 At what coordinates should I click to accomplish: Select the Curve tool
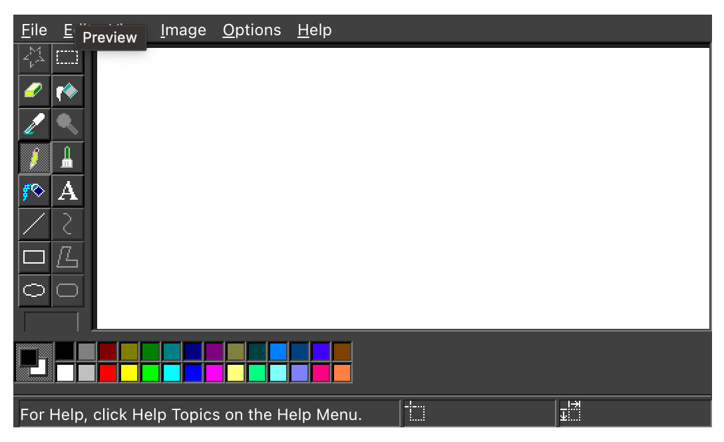pos(67,224)
